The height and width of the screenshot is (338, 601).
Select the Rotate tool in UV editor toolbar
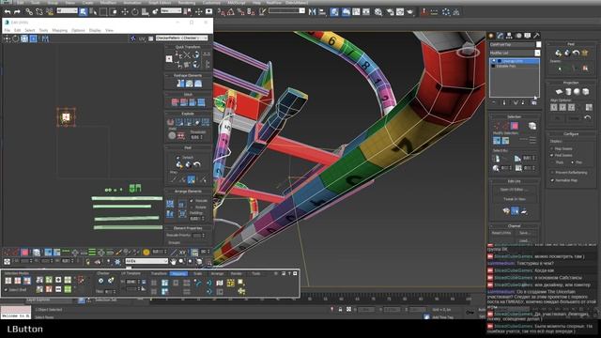click(16, 38)
